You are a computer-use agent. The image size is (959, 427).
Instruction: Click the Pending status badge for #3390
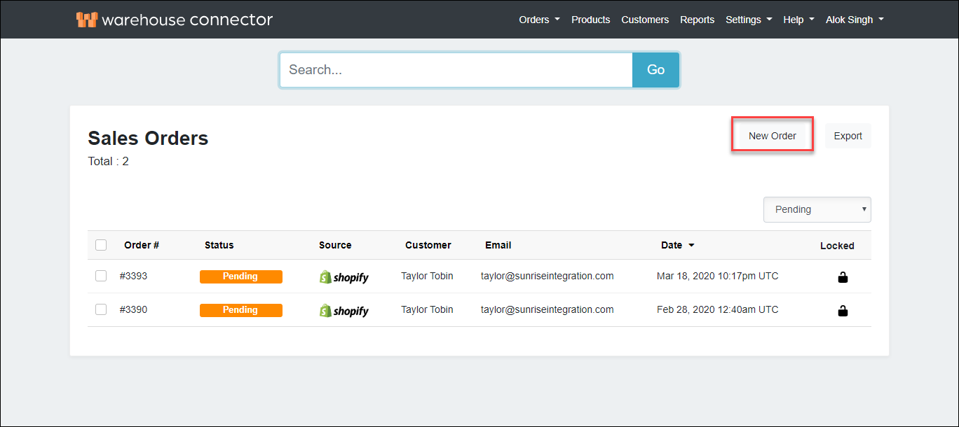click(240, 310)
